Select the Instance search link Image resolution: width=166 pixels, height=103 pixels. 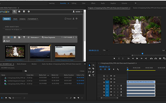pos(22,19)
